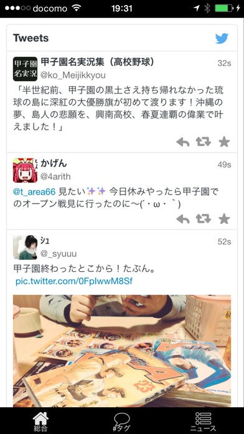Reply to the ko_Meijikkyou tweet
244x434 pixels.
coord(183,142)
